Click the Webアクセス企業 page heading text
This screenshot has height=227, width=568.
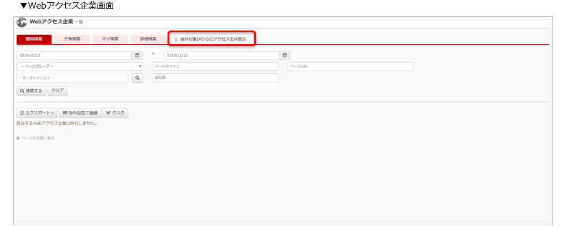coord(51,22)
